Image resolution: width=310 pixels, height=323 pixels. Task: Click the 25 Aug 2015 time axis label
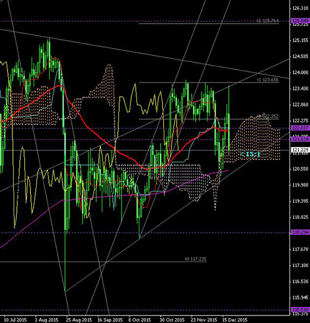tap(79, 320)
